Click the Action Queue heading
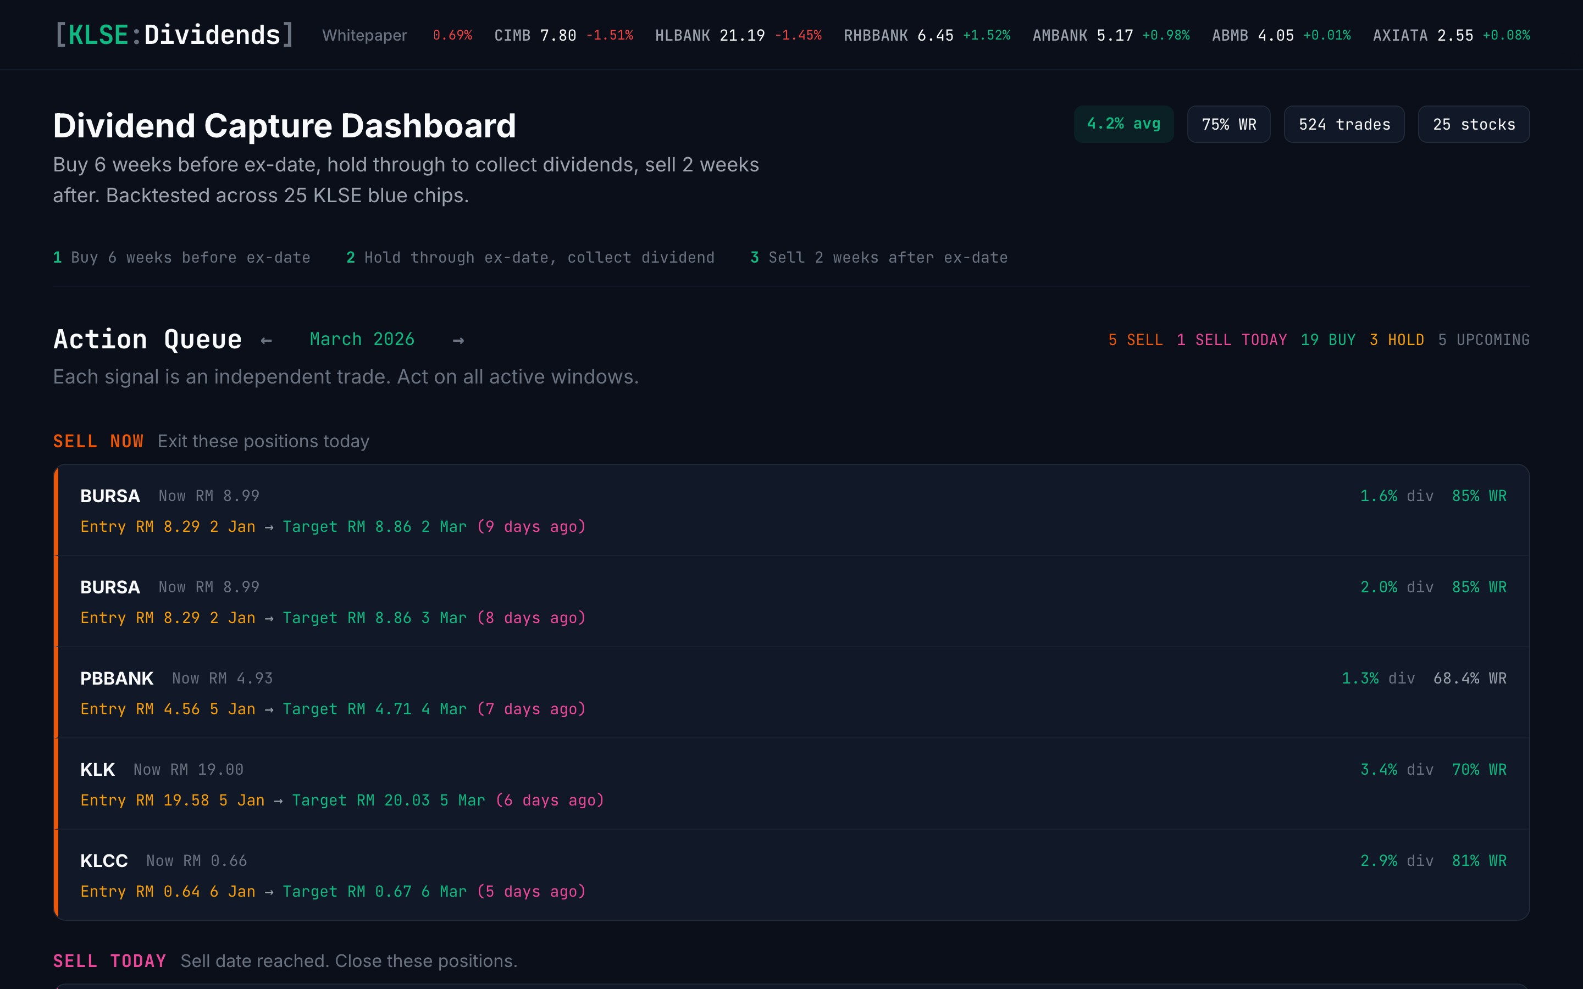 pyautogui.click(x=147, y=340)
